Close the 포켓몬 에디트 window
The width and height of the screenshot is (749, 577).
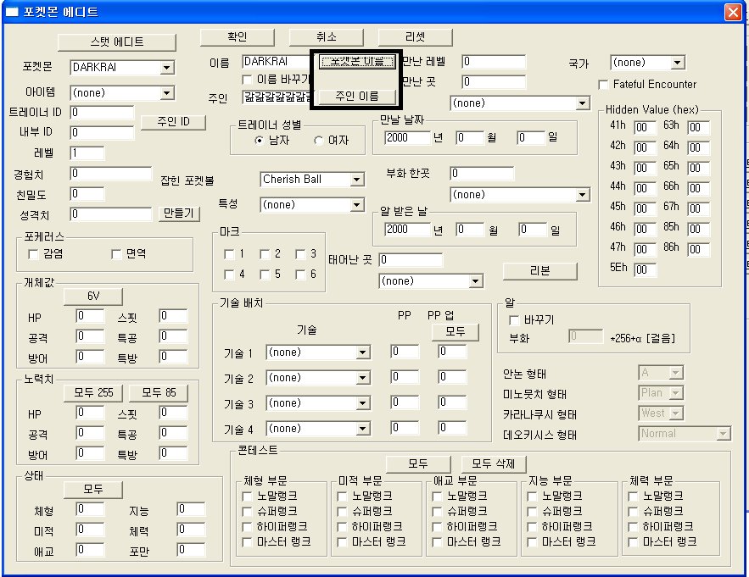(732, 12)
